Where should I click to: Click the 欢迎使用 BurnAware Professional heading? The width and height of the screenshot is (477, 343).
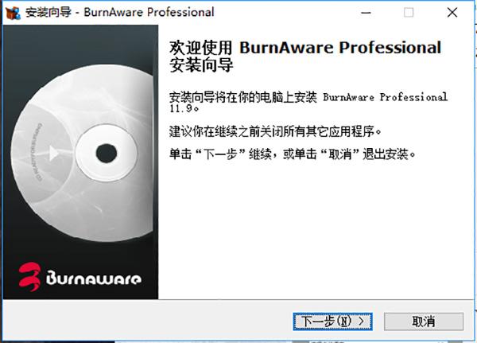click(x=305, y=48)
